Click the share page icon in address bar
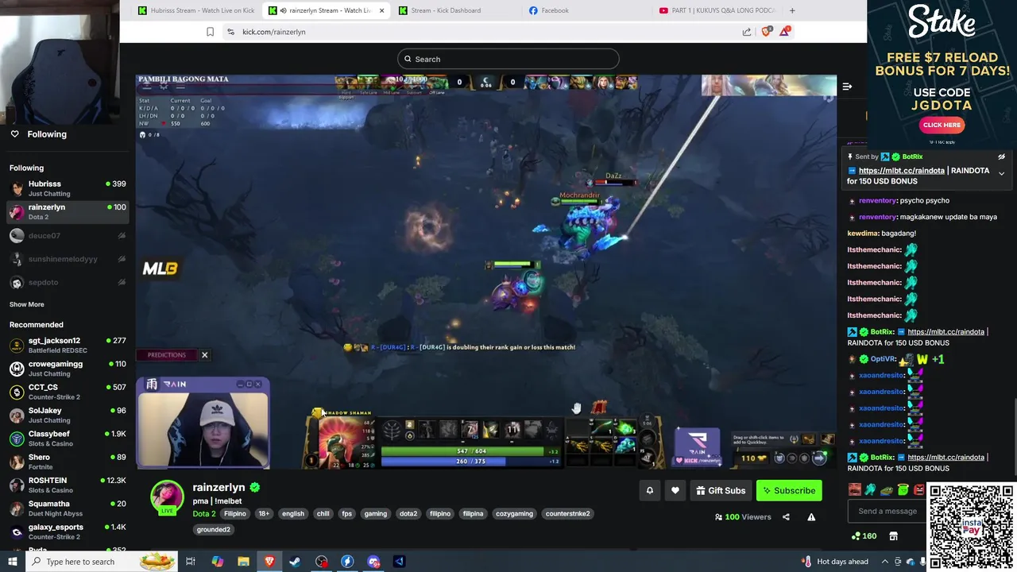1017x572 pixels. (747, 32)
